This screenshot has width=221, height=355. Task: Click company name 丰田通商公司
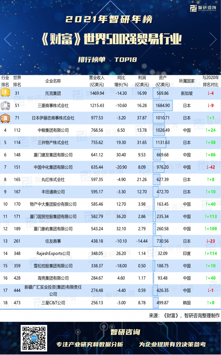53,192
